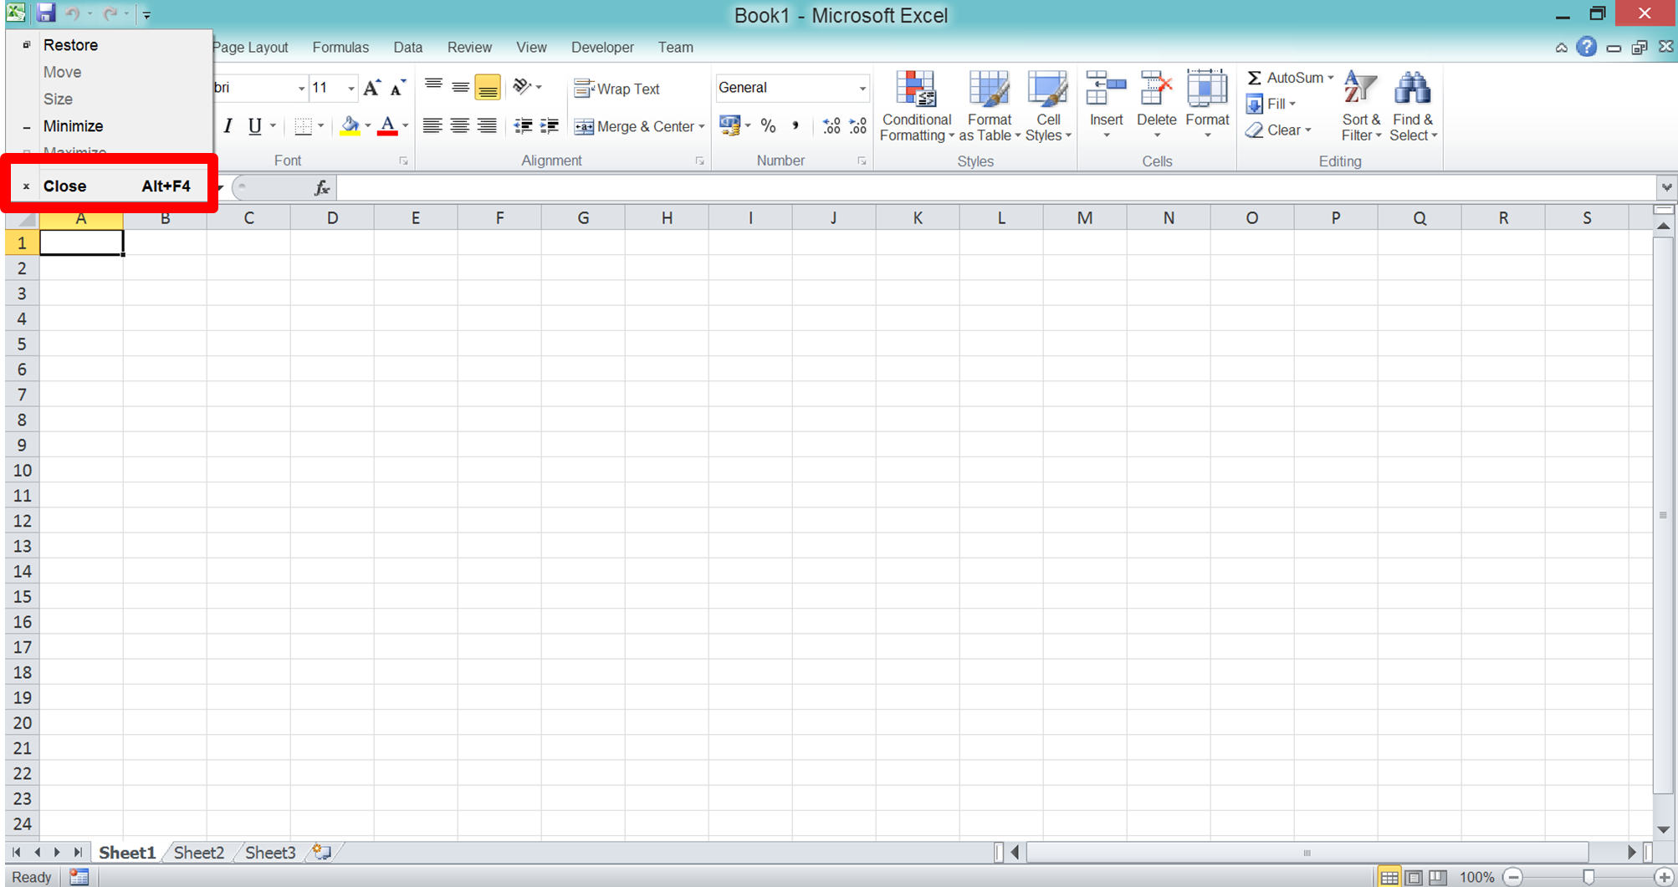This screenshot has width=1678, height=887.
Task: Toggle Bottom Align
Action: pyautogui.click(x=487, y=87)
